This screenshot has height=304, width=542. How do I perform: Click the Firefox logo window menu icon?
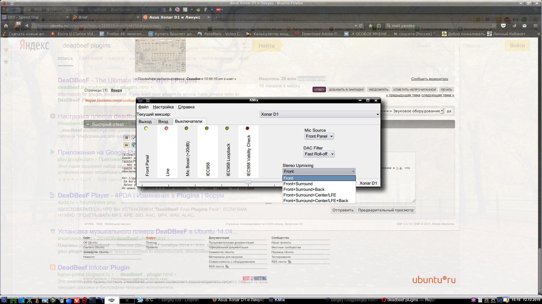pos(5,3)
